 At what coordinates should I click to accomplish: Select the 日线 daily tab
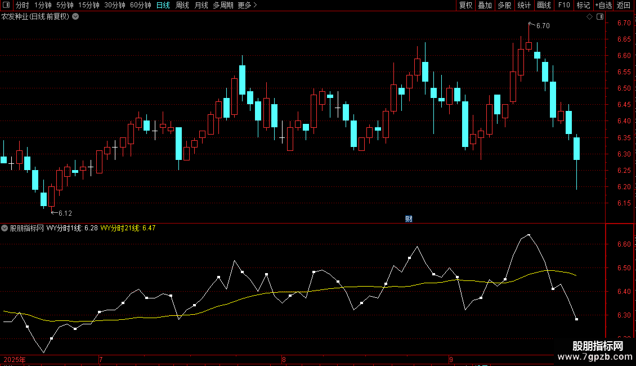pos(163,5)
